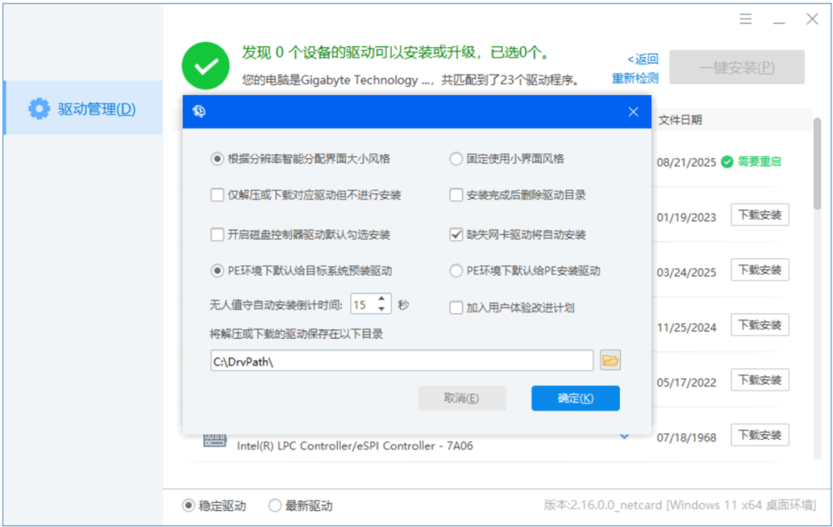Click the gear icon in the dialog title bar
The image size is (833, 527).
coord(199,111)
